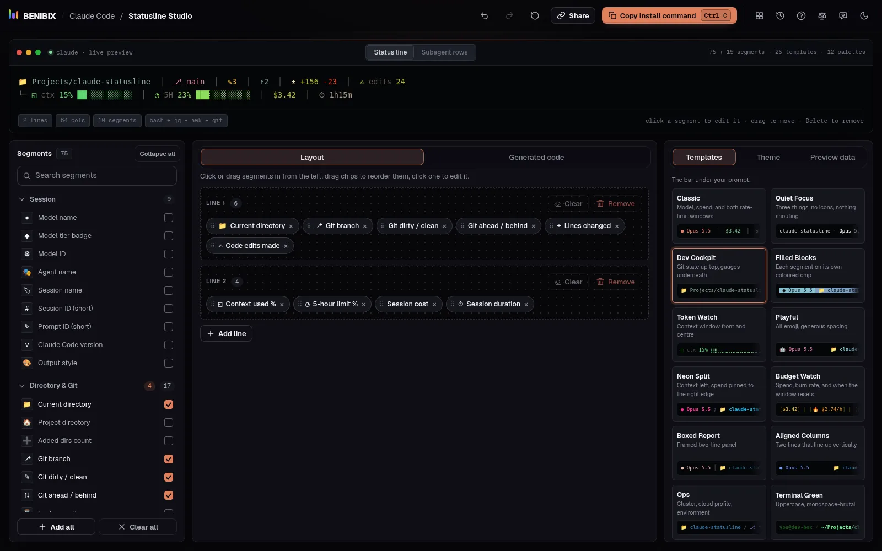Viewport: 882px width, 551px height.
Task: Click in the Search segments field
Action: click(97, 176)
